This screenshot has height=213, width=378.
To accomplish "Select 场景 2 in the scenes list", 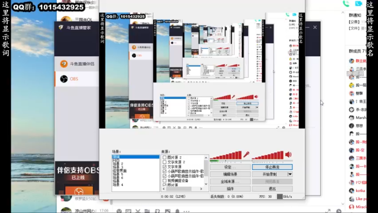I will 118,164.
